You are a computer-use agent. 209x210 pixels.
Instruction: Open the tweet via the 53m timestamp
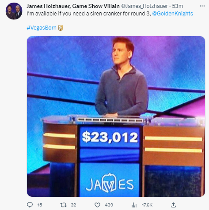click(178, 6)
